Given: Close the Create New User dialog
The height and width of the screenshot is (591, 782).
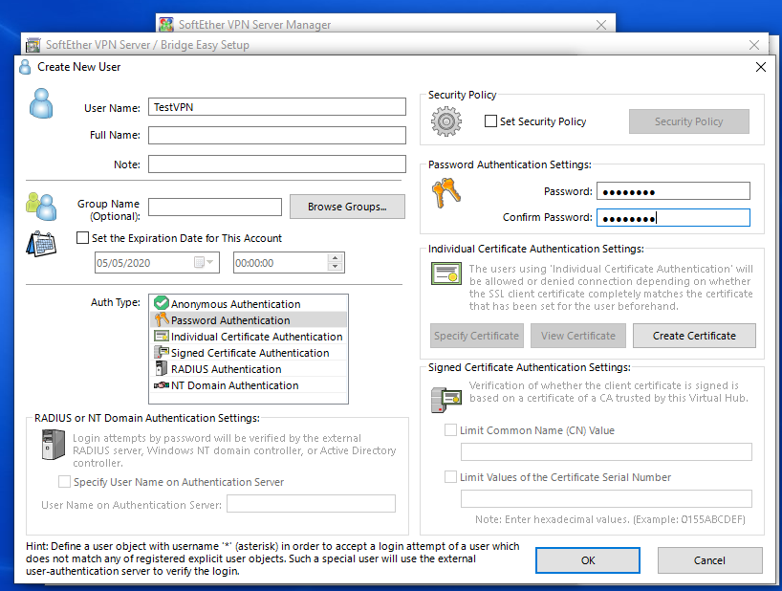Looking at the screenshot, I should [761, 67].
